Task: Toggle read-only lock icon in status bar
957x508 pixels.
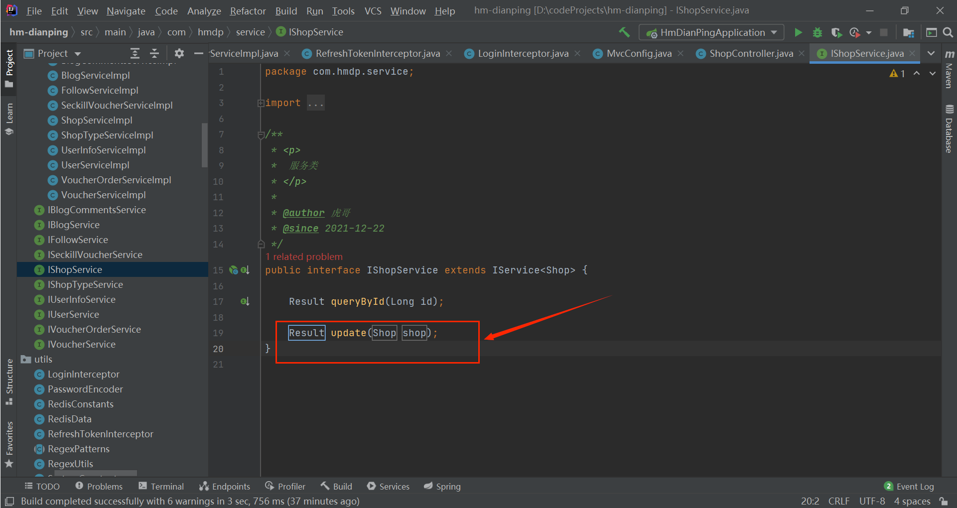Action: click(943, 501)
